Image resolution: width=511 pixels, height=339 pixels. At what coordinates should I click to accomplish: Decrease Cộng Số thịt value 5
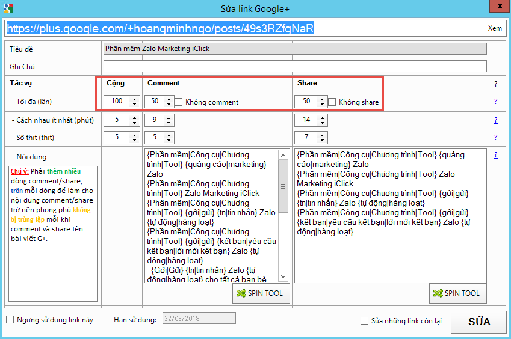[134, 140]
